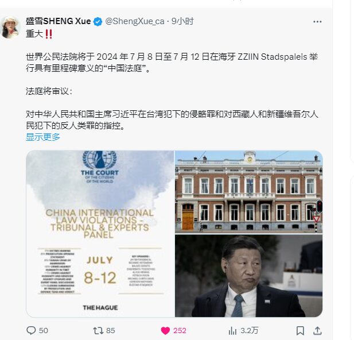
Task: Open the three-dot more options menu
Action: coord(317,22)
